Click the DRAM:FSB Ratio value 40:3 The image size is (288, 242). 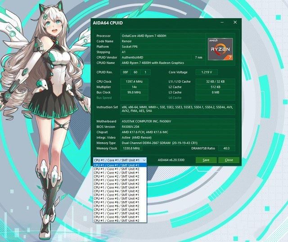(x=226, y=148)
